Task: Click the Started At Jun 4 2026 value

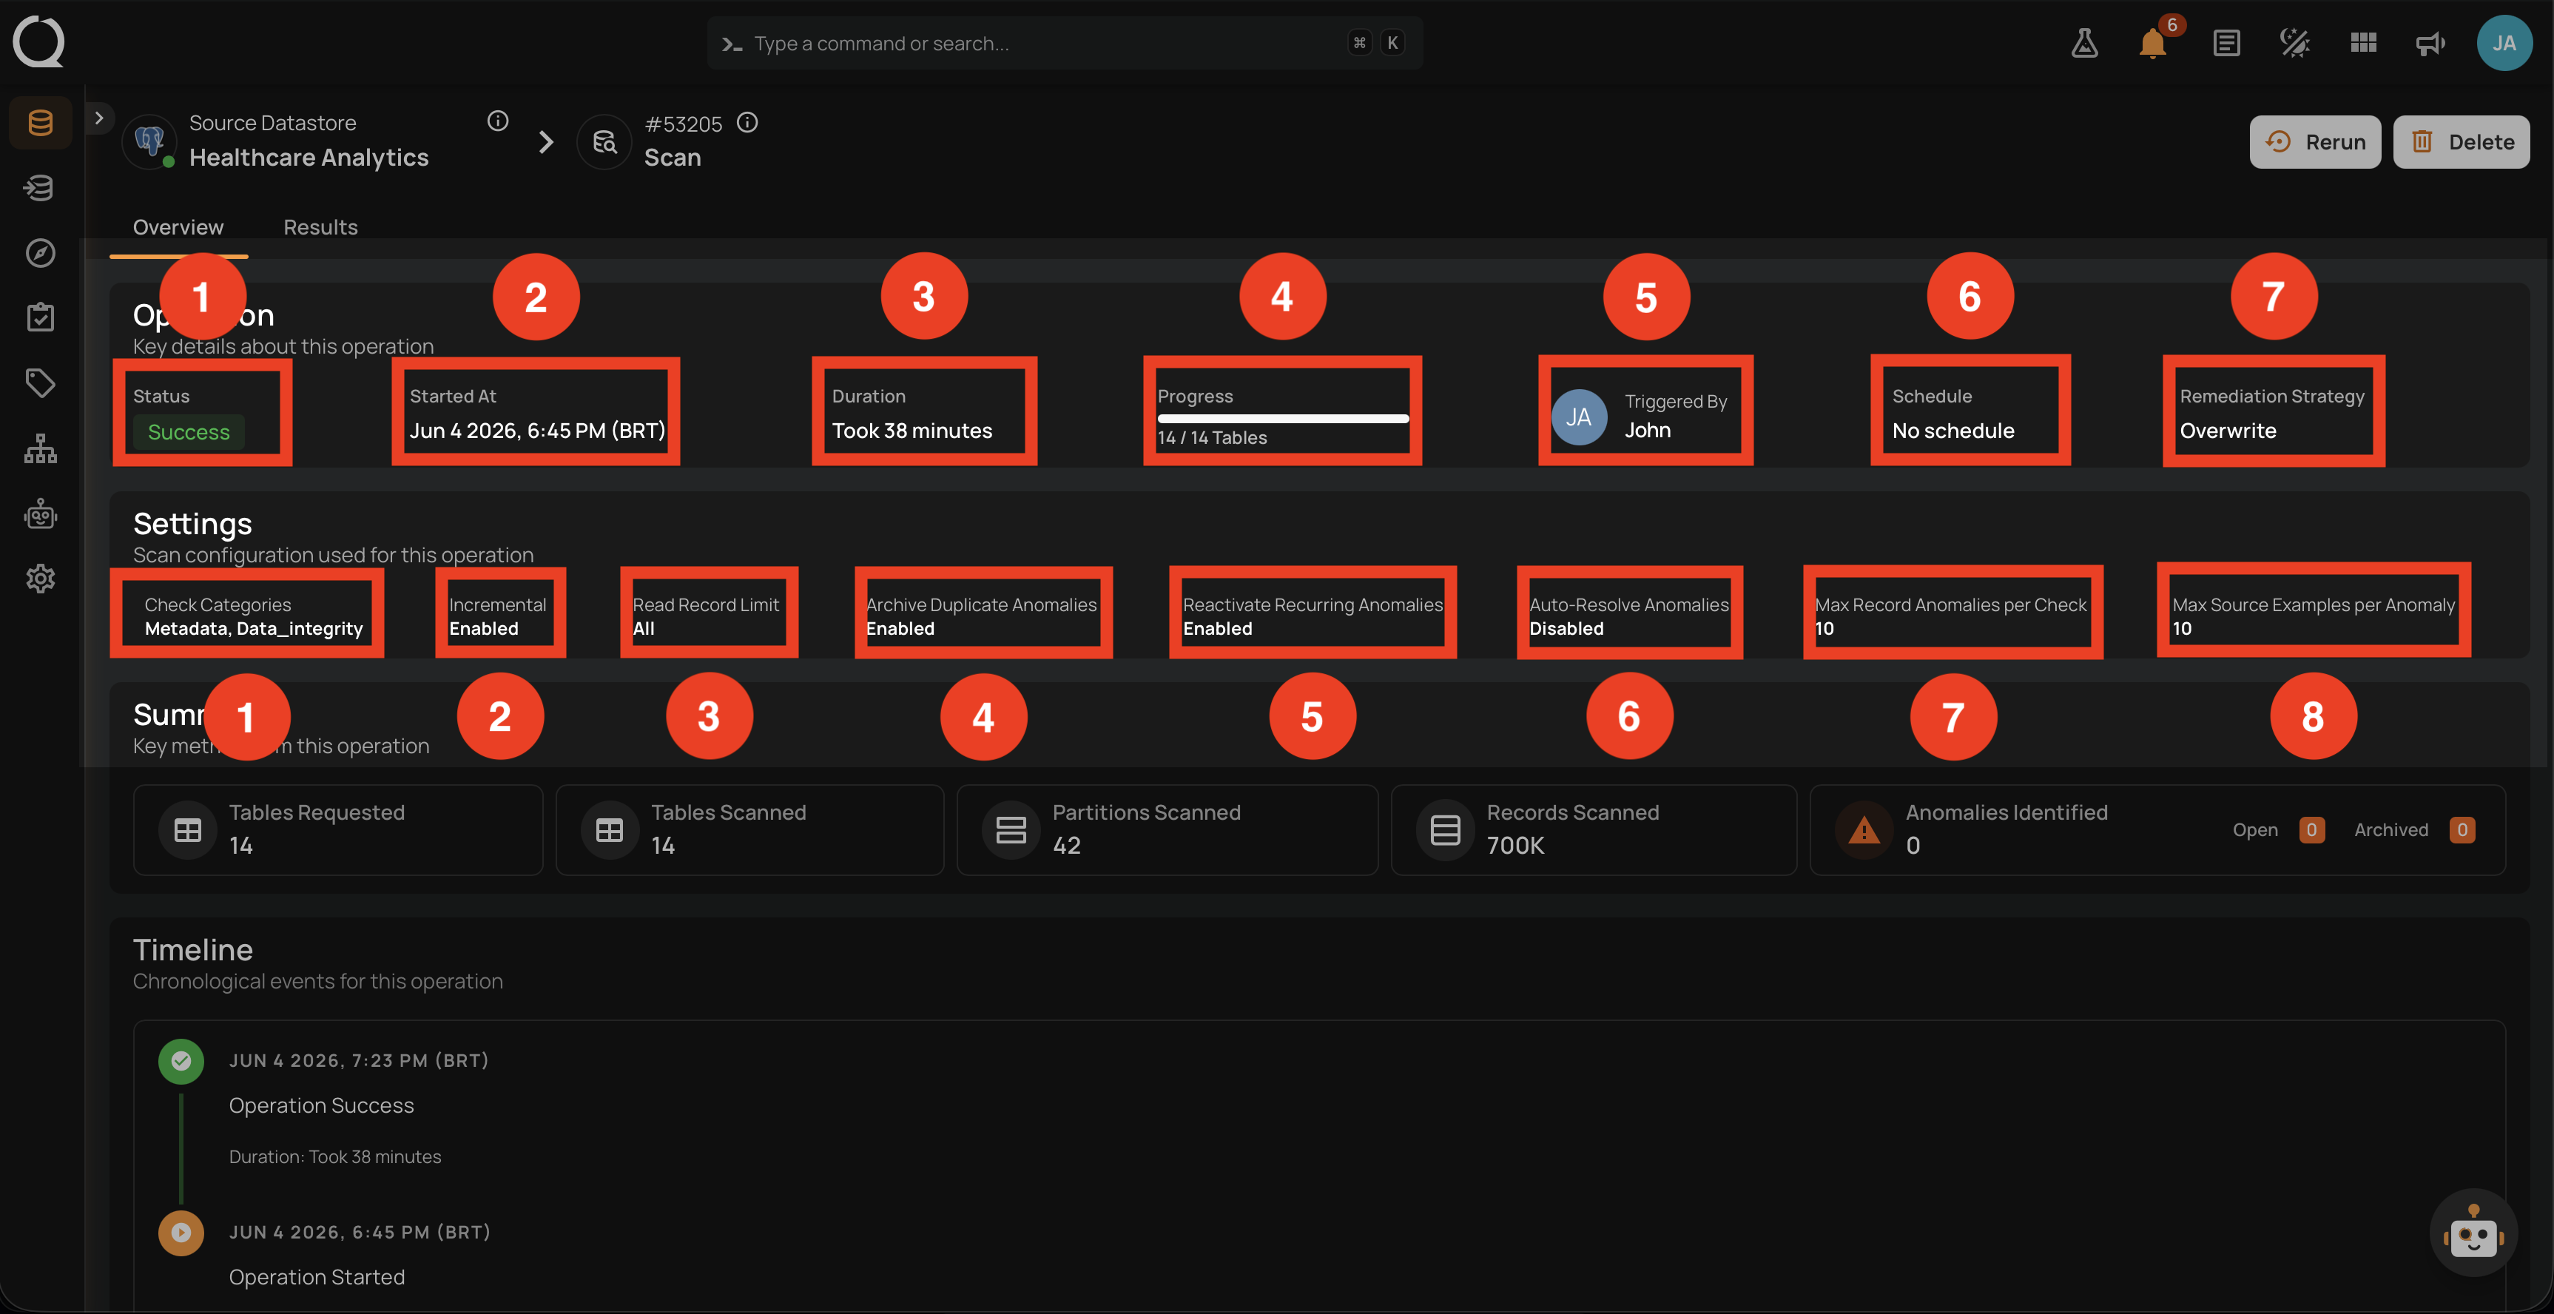Action: pyautogui.click(x=537, y=431)
